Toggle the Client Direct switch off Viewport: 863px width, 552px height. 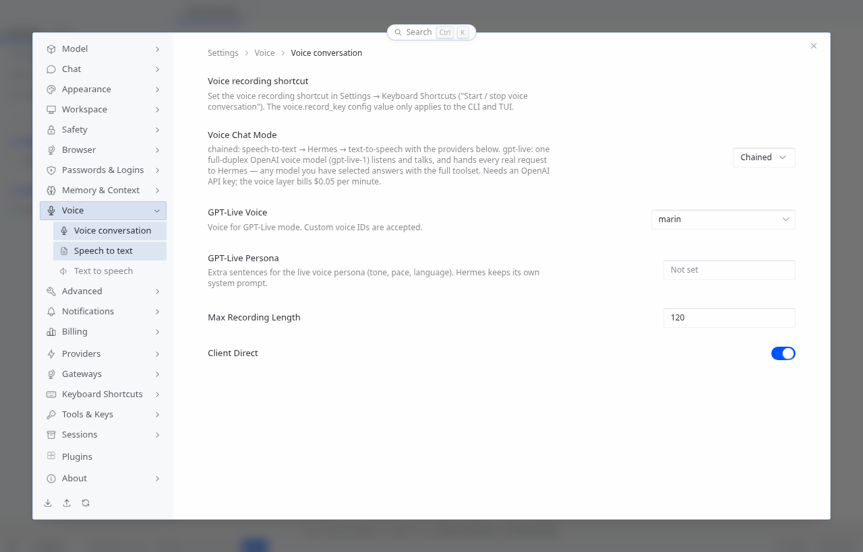pyautogui.click(x=783, y=353)
